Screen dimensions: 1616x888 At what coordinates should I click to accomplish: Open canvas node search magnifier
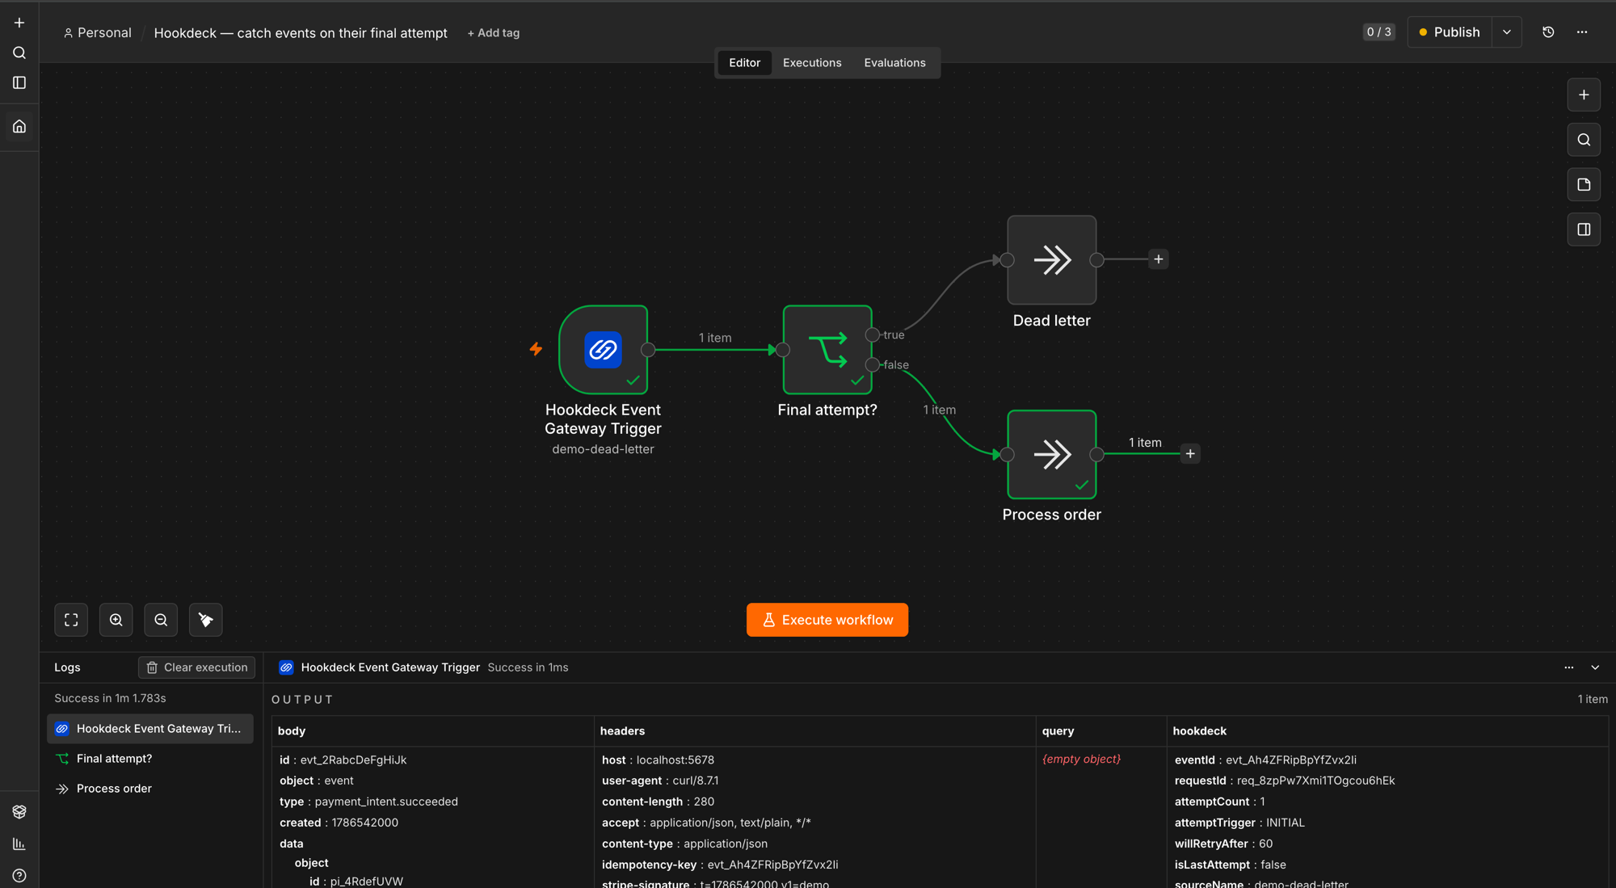coord(1584,140)
